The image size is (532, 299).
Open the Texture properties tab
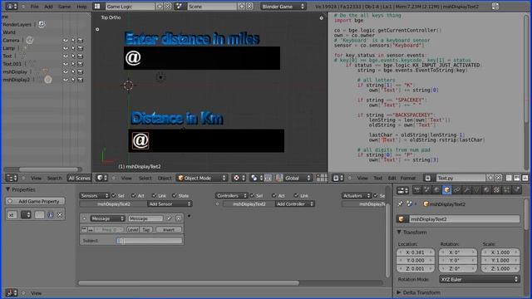[497, 190]
